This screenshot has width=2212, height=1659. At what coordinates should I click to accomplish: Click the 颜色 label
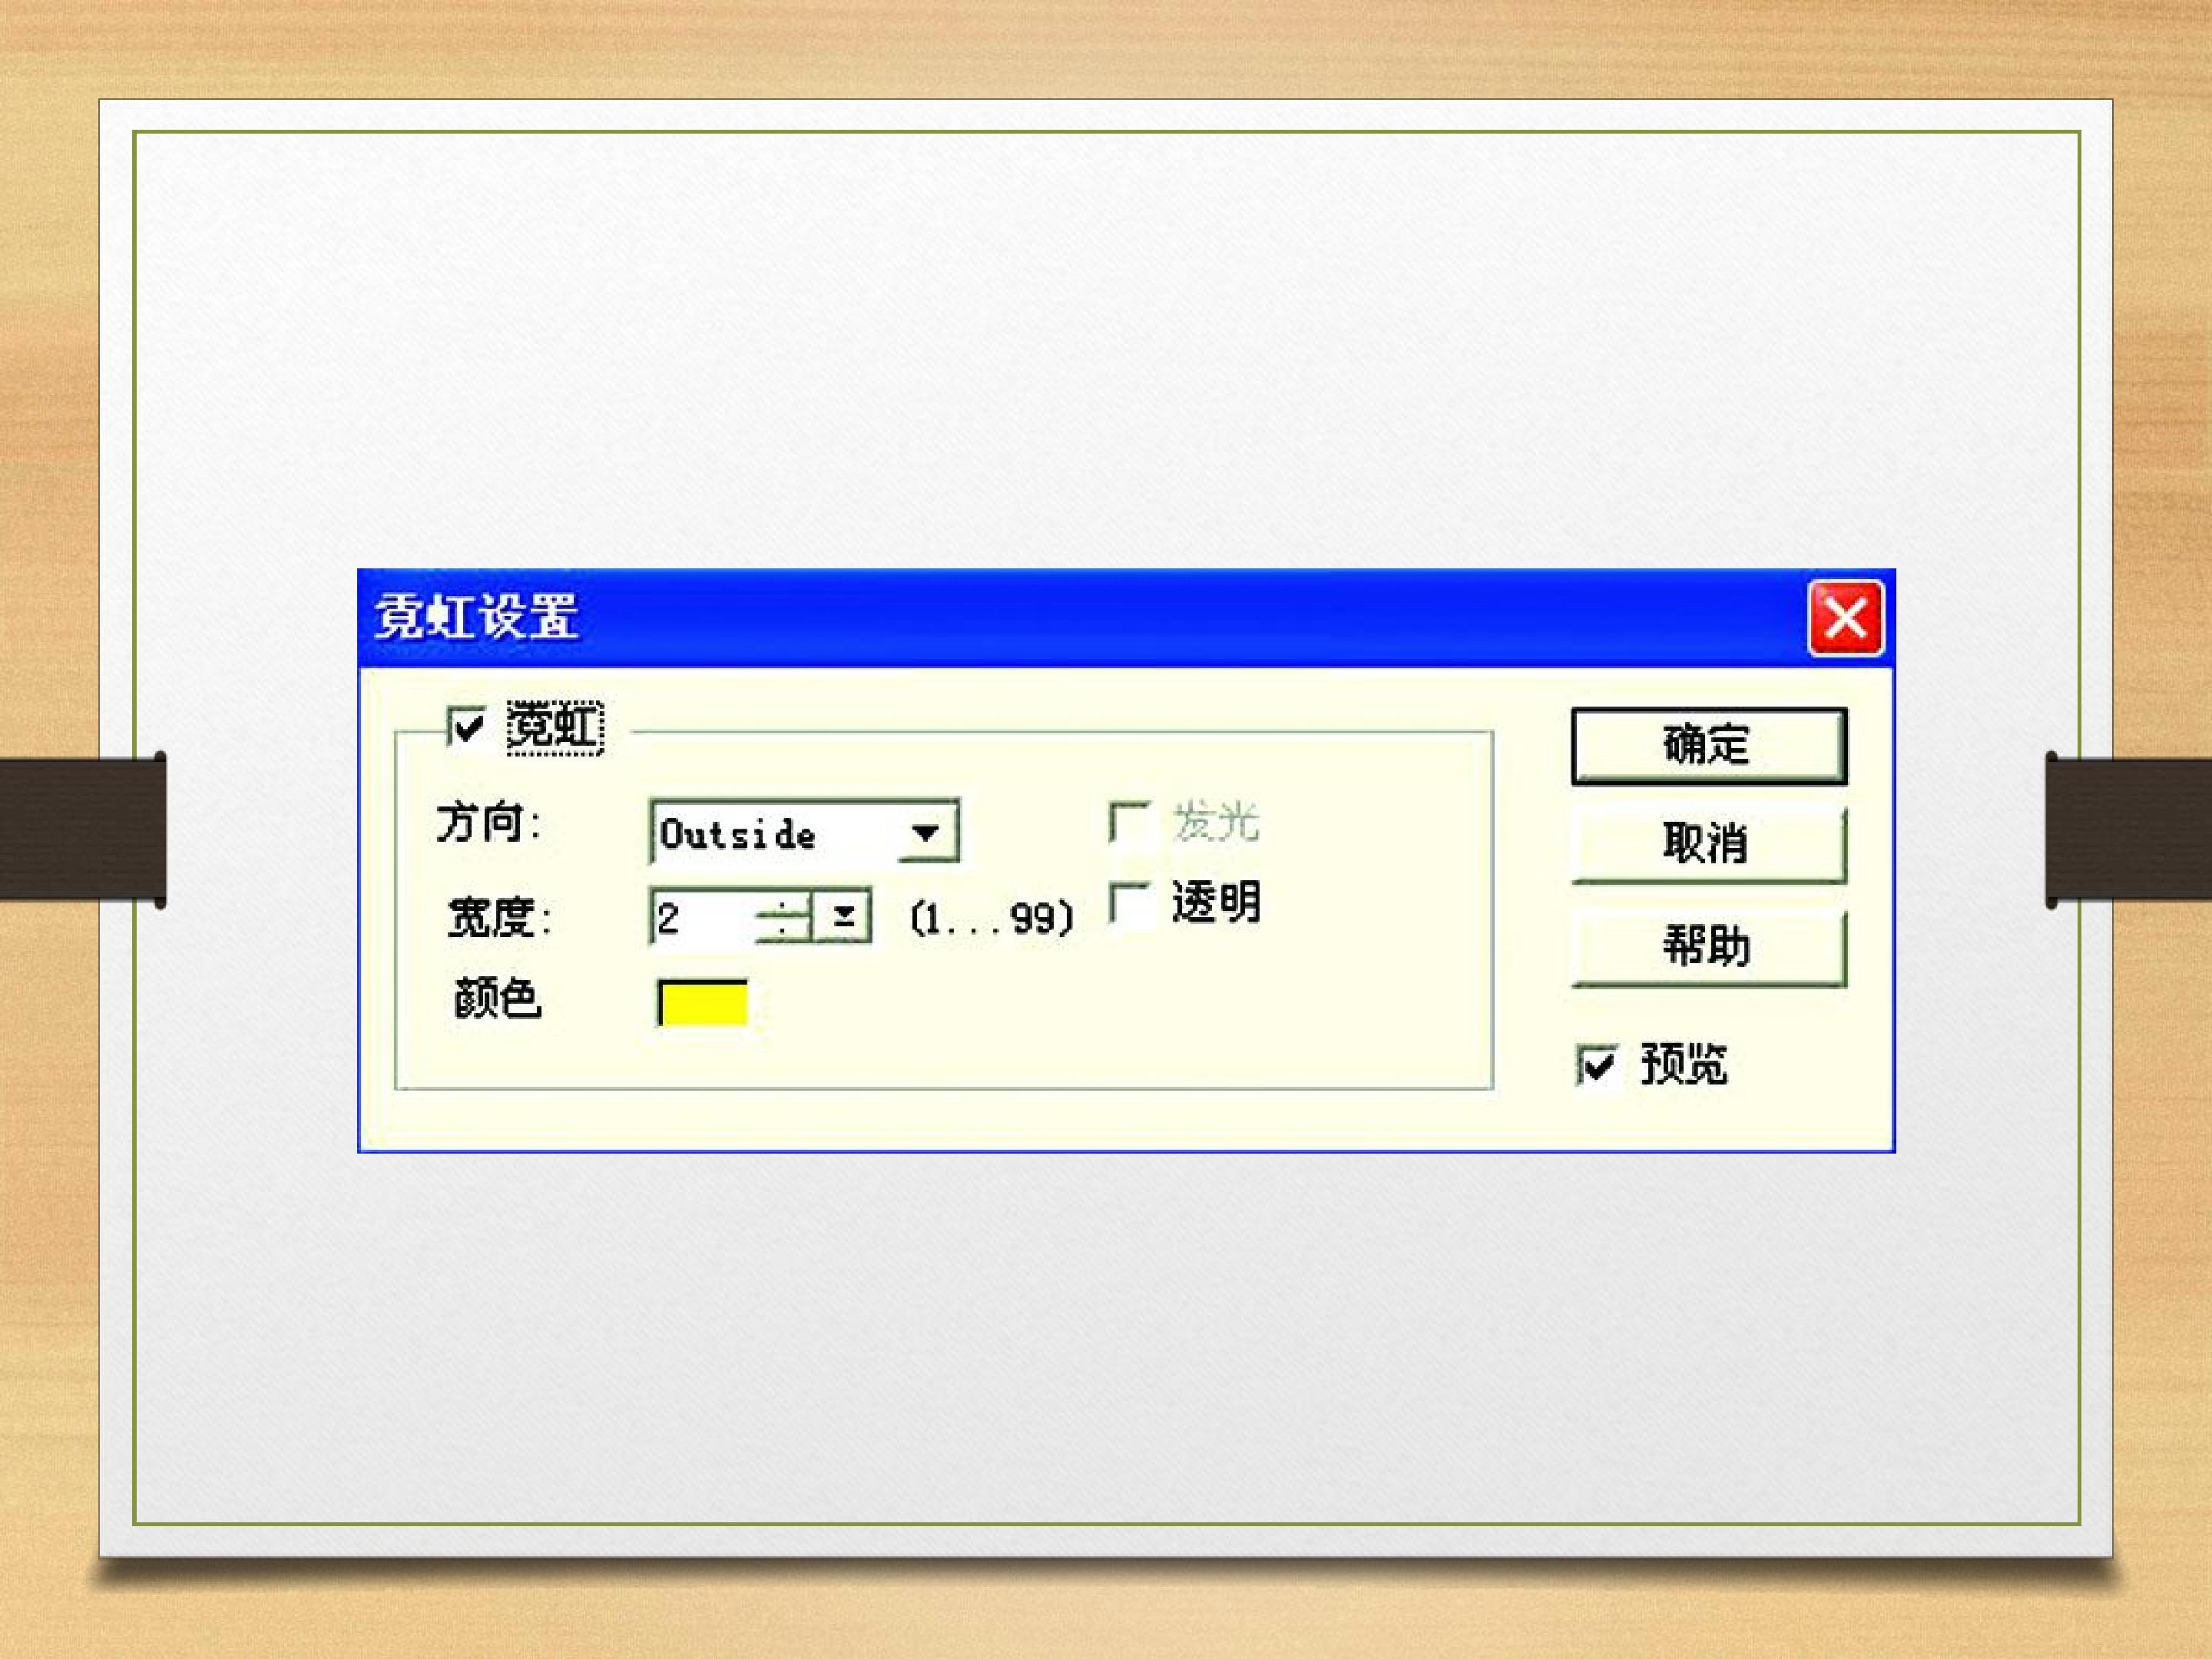coord(497,998)
